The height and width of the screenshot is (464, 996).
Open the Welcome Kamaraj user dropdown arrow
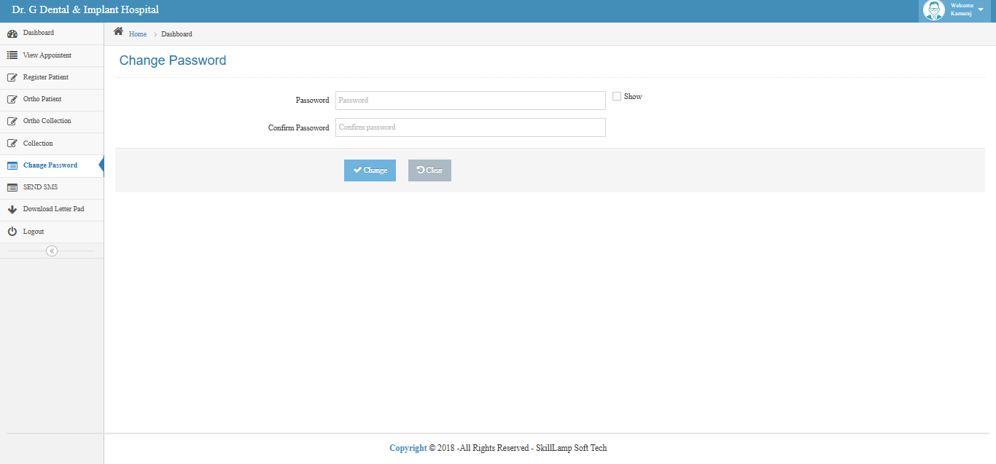click(x=981, y=9)
